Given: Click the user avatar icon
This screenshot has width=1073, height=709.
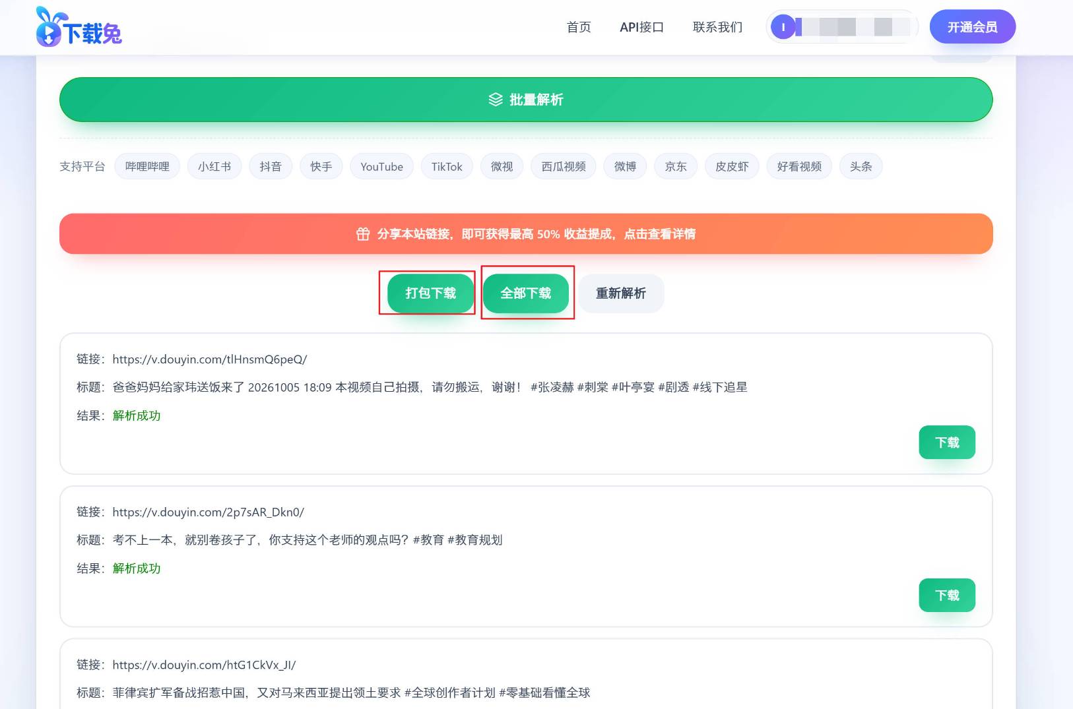Looking at the screenshot, I should coord(783,27).
